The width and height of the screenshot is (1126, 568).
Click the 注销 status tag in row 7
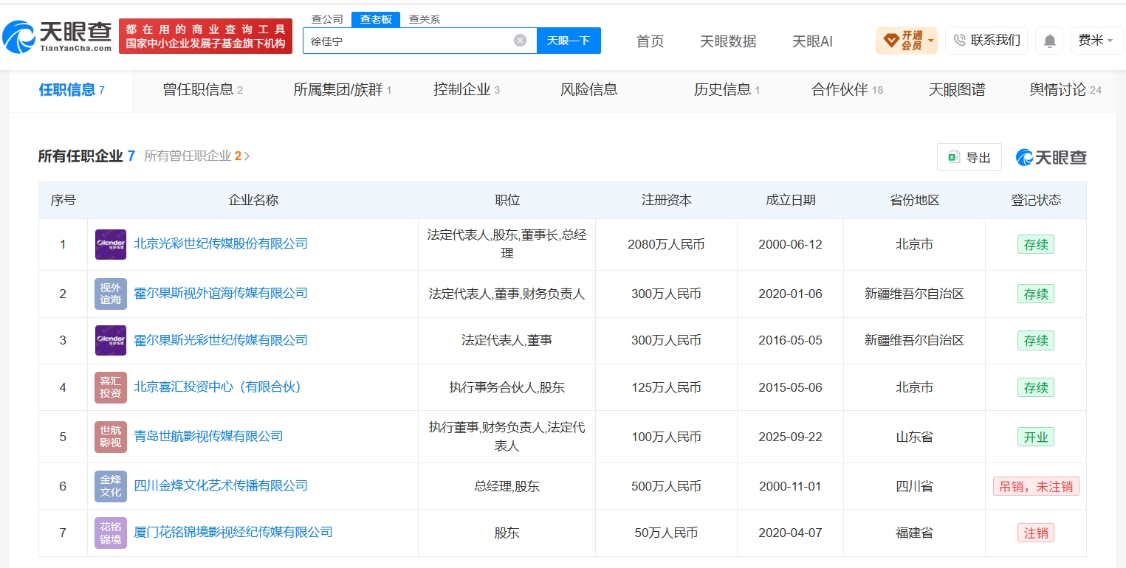tap(1036, 533)
